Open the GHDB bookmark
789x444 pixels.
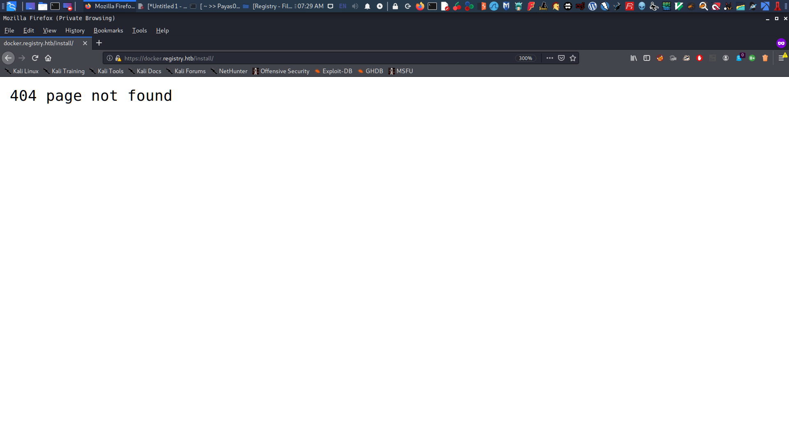point(370,71)
